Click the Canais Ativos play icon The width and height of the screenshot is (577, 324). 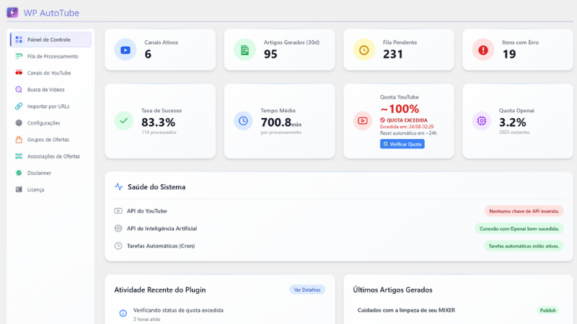[125, 50]
